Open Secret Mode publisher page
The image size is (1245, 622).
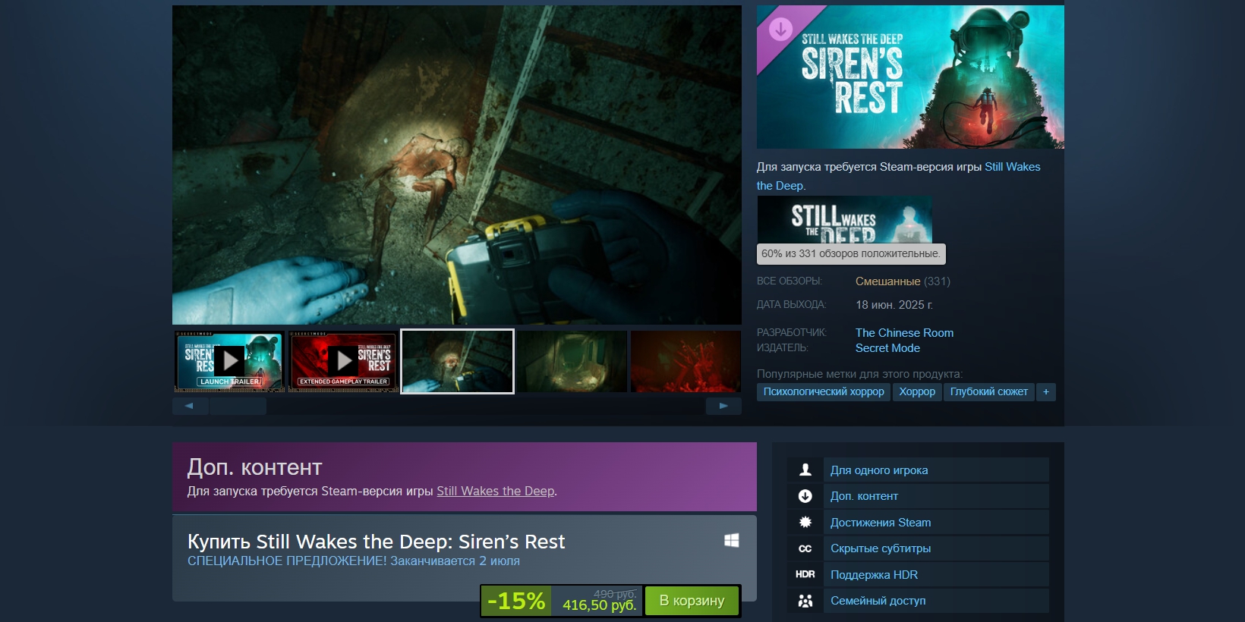pyautogui.click(x=887, y=348)
